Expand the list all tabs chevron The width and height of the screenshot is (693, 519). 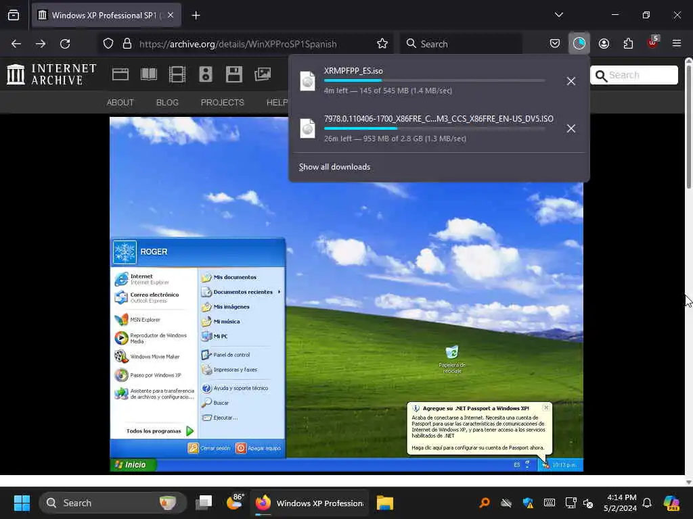coord(558,15)
